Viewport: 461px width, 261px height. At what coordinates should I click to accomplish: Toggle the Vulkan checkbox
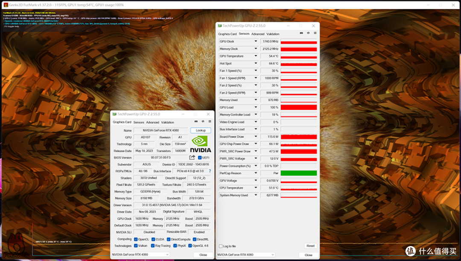pos(136,246)
